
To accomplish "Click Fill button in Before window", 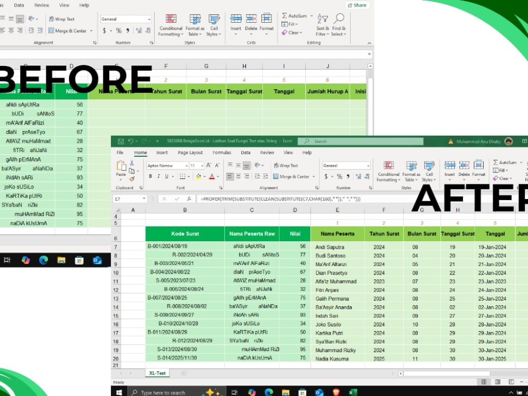I will point(289,24).
